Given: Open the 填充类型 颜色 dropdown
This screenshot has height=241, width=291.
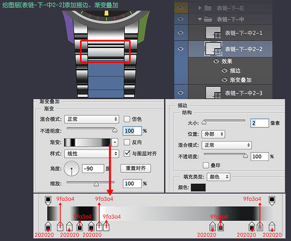Looking at the screenshot, I should (x=219, y=177).
